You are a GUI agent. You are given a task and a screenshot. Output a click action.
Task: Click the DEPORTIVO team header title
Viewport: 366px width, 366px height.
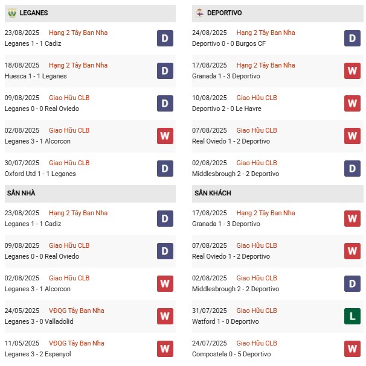coord(224,13)
